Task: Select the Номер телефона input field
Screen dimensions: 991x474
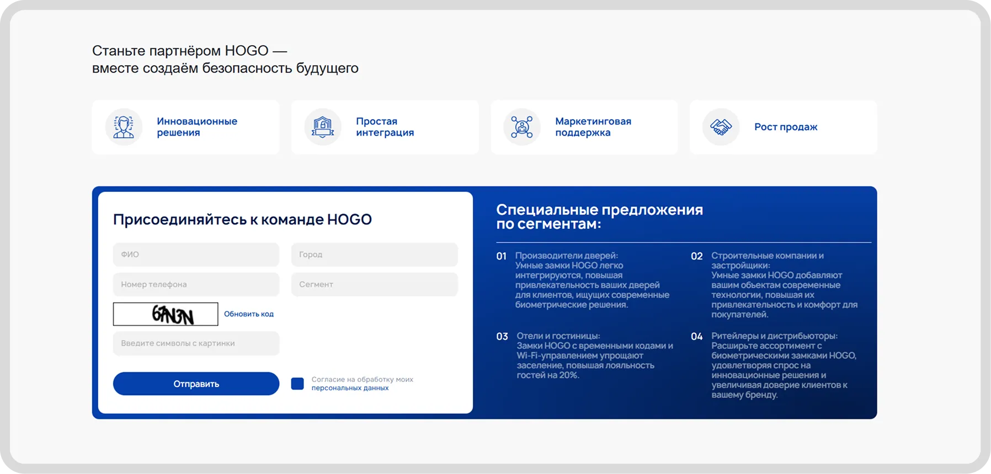Action: pyautogui.click(x=196, y=284)
